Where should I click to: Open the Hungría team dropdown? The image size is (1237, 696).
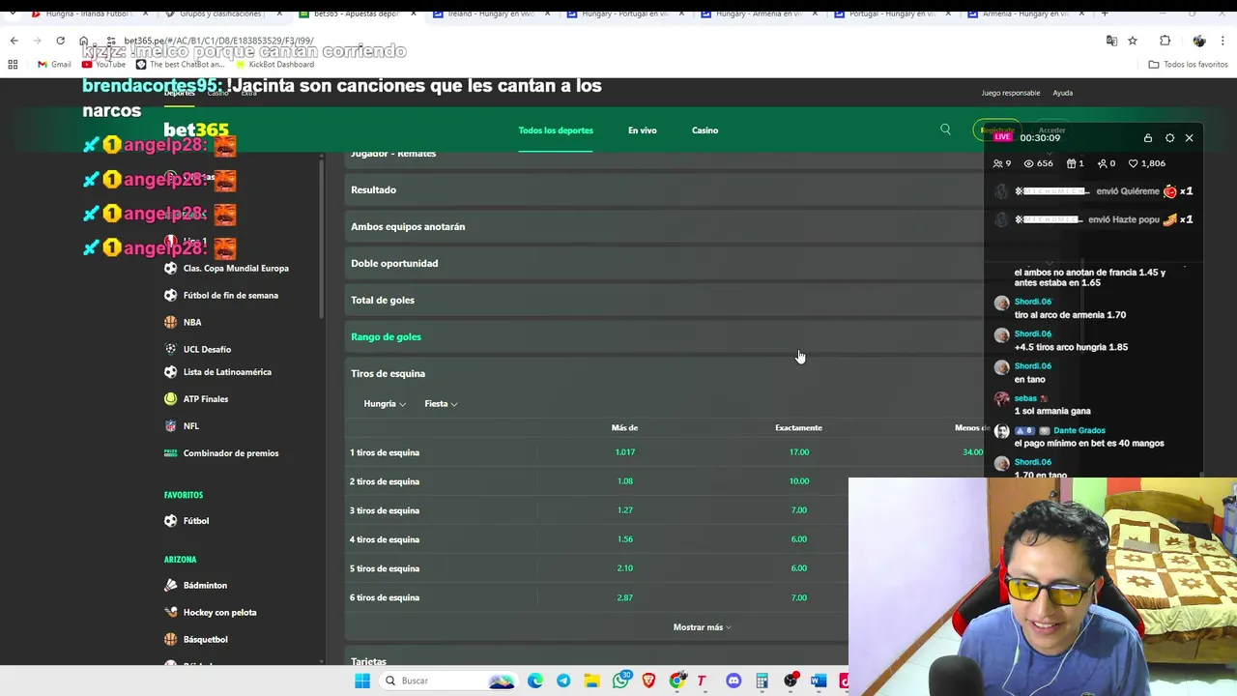click(385, 403)
